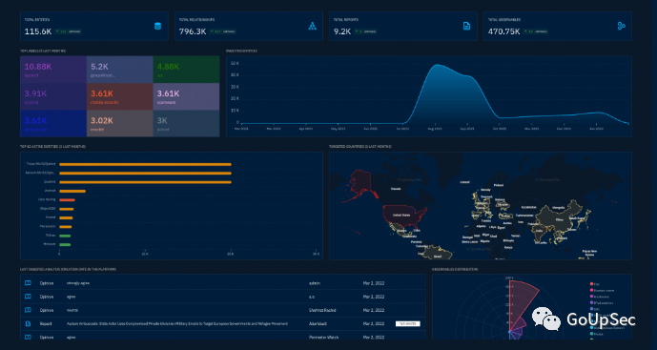This screenshot has height=350, width=657.
Task: Click the admin author cell
Action: pos(315,283)
